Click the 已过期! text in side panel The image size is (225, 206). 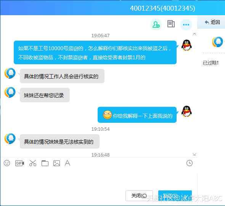(211, 63)
